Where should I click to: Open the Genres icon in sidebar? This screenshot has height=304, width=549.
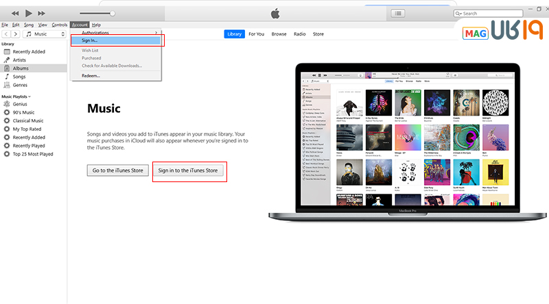click(7, 85)
